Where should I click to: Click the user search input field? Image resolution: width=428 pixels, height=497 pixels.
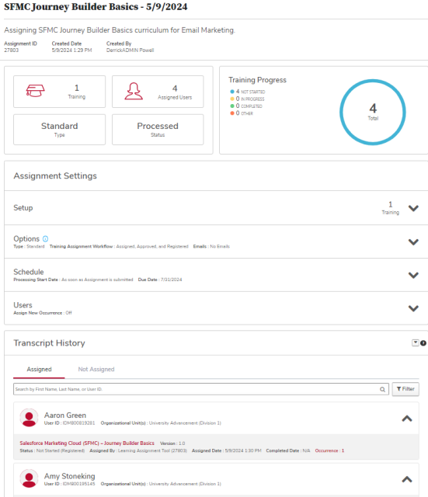coord(201,389)
